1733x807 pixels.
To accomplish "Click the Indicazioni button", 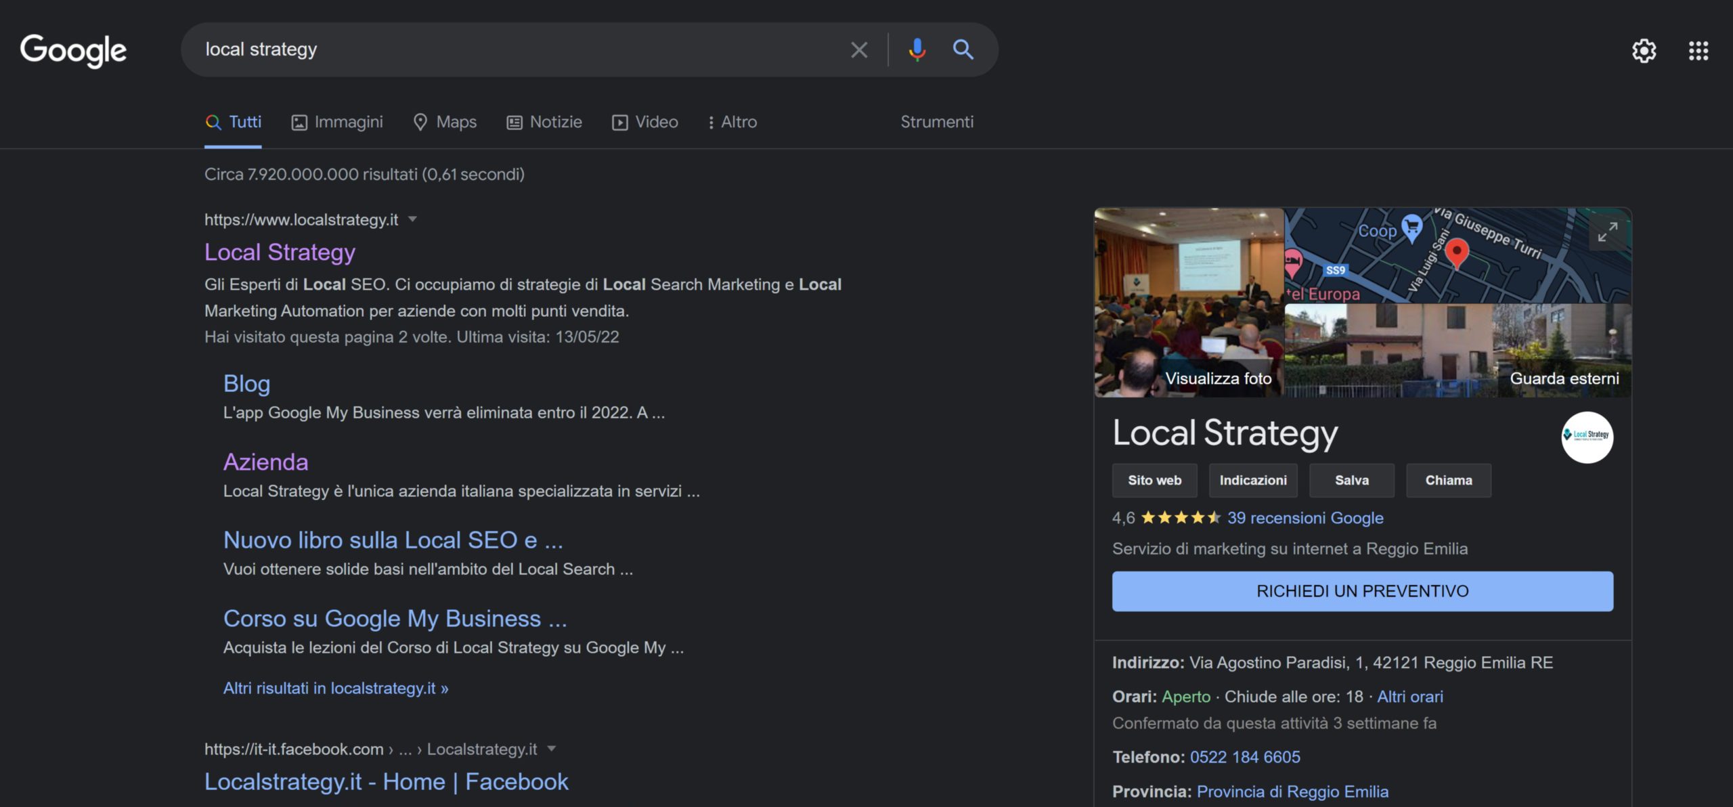I will click(1253, 480).
